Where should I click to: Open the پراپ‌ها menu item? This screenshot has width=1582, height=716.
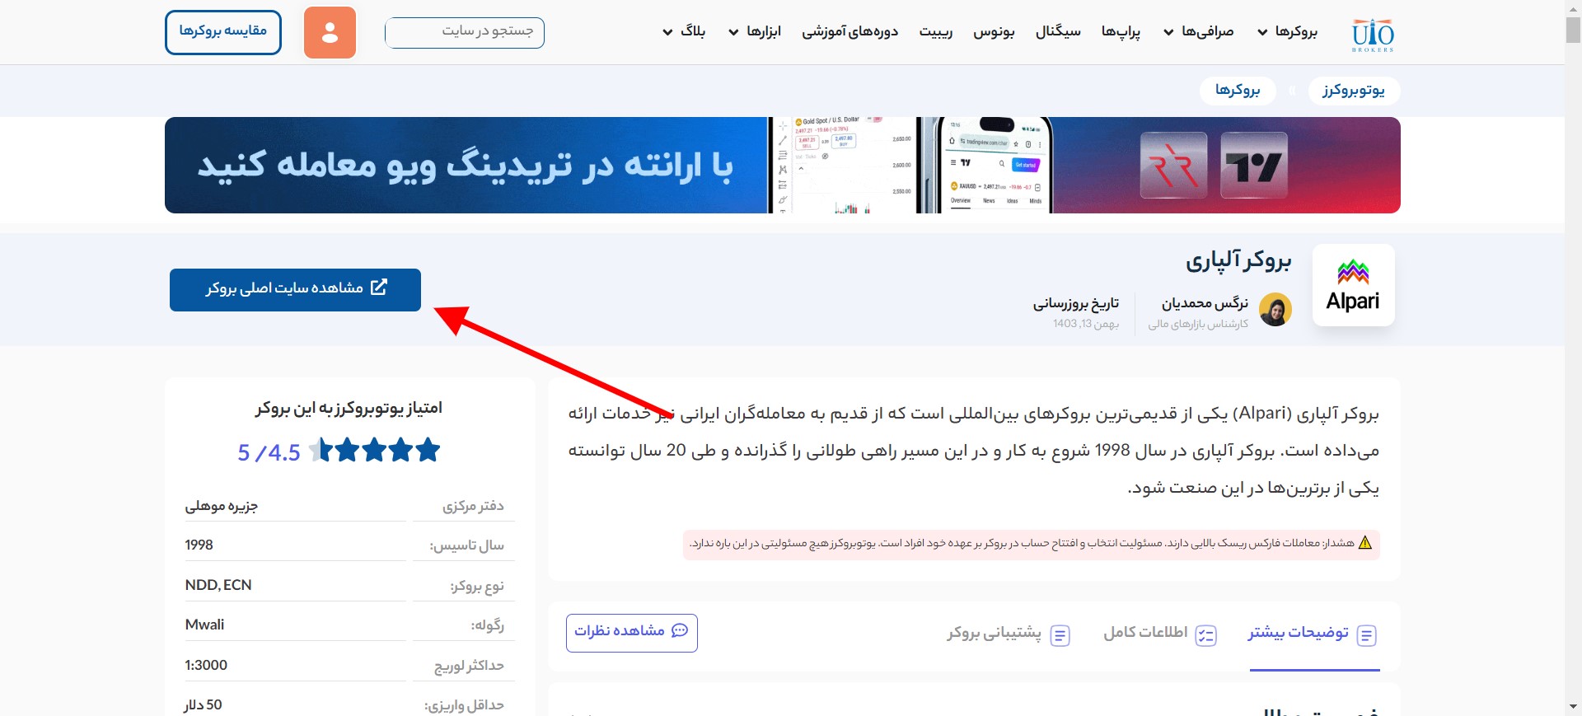tap(1121, 31)
